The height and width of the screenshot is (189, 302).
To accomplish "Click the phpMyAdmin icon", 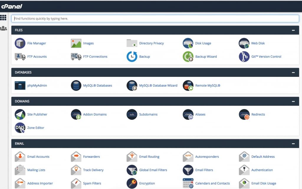I will pyautogui.click(x=20, y=86).
